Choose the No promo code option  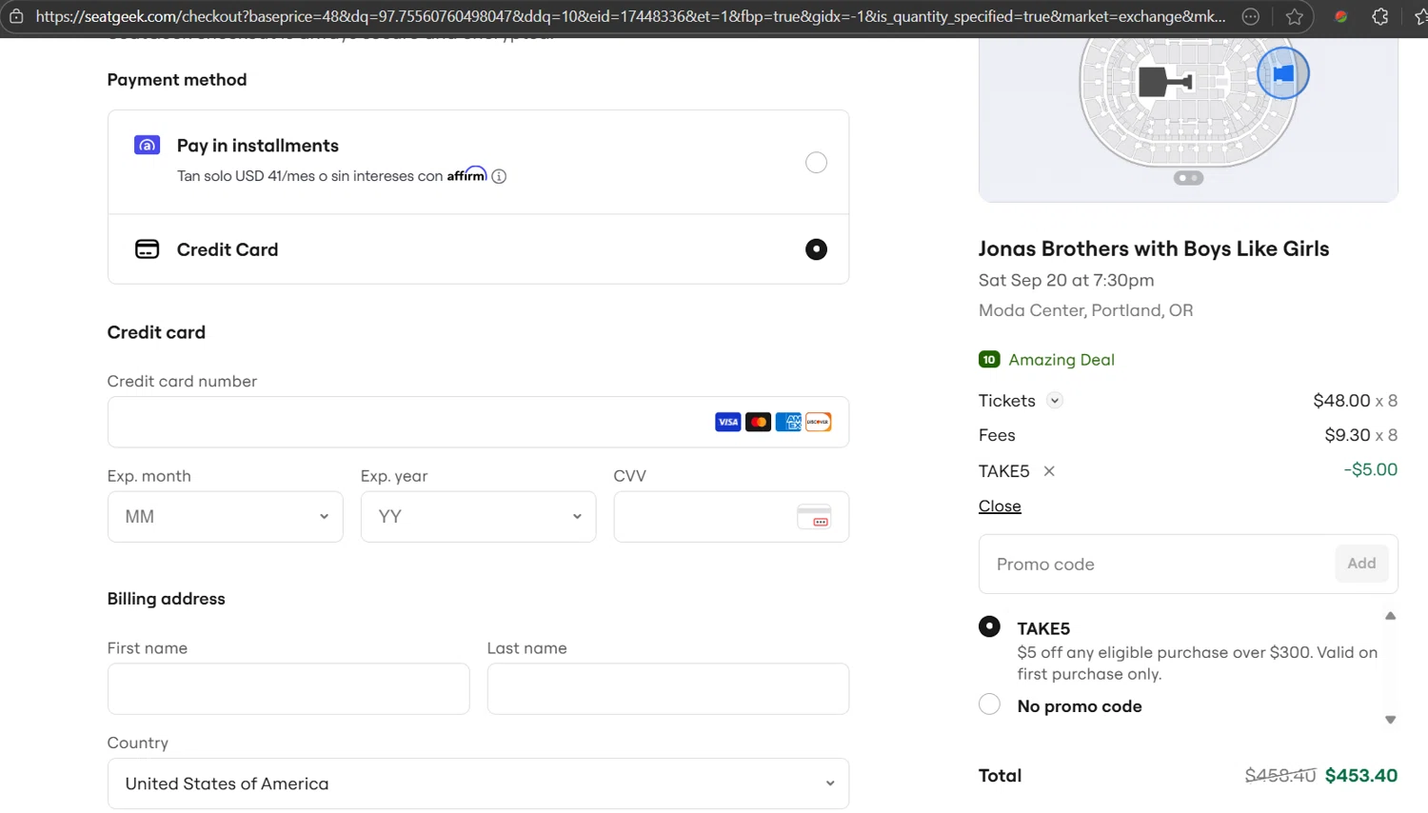(990, 704)
